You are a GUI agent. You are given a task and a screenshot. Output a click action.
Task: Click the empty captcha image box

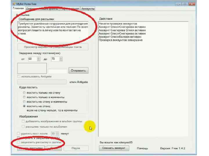pyautogui.click(x=32, y=68)
